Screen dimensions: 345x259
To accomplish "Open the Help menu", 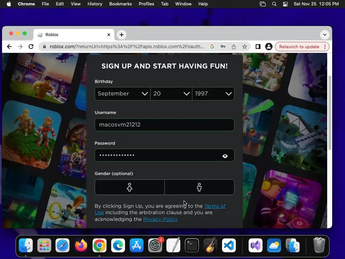I will [203, 4].
